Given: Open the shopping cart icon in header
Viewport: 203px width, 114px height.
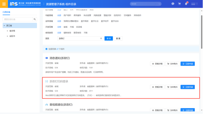Looking at the screenshot, I should pyautogui.click(x=180, y=4).
